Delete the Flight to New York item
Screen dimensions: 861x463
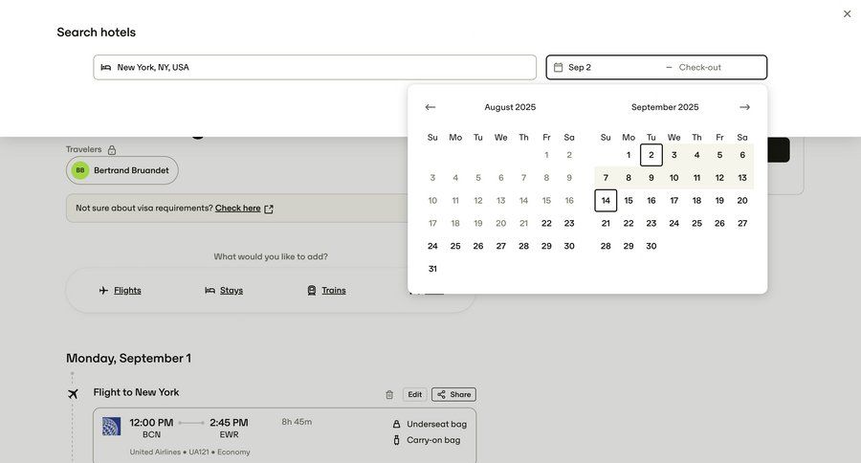(x=389, y=394)
